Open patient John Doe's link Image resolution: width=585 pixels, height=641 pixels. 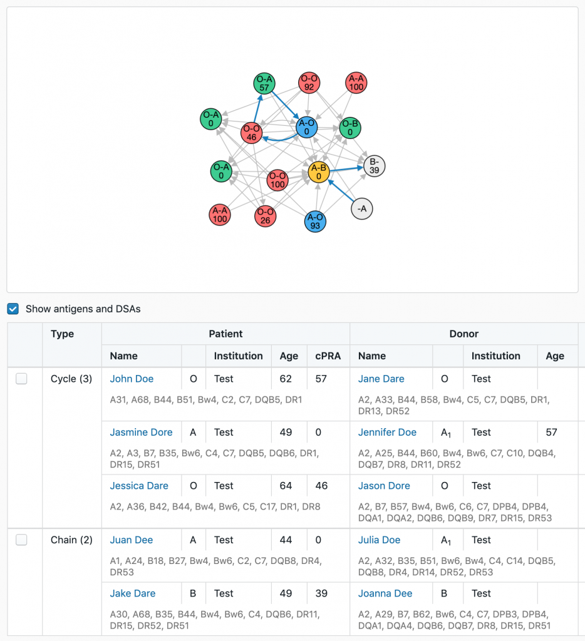(x=132, y=379)
